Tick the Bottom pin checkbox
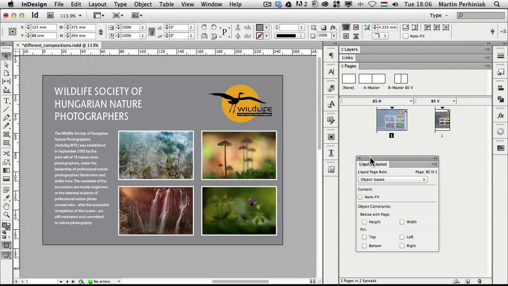Viewport: 508px width, 286px height. (364, 246)
